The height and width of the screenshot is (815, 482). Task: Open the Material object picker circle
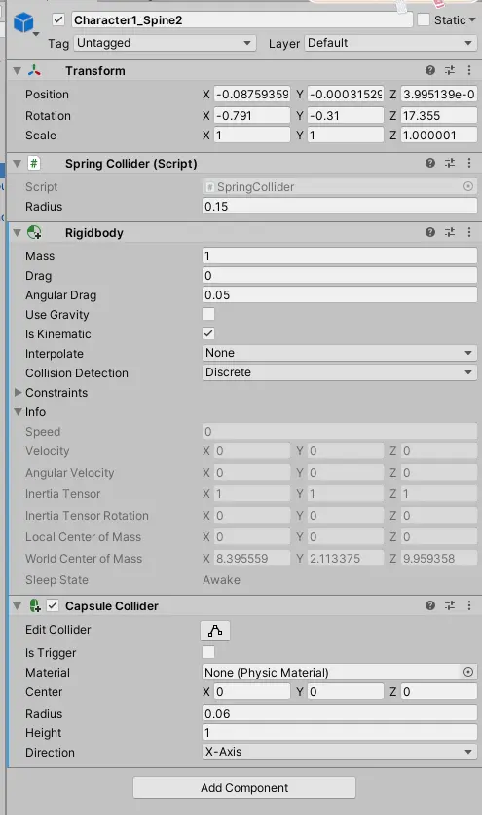tap(468, 672)
